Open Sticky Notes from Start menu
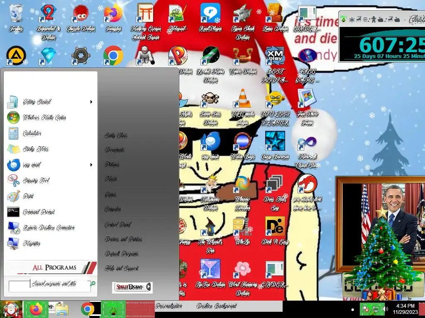Viewport: 425px width, 318px height. (x=50, y=149)
